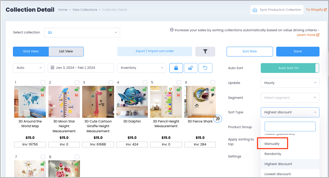Click Sync Products in Collection button
Screen dimensions: 329x178
coord(277,10)
